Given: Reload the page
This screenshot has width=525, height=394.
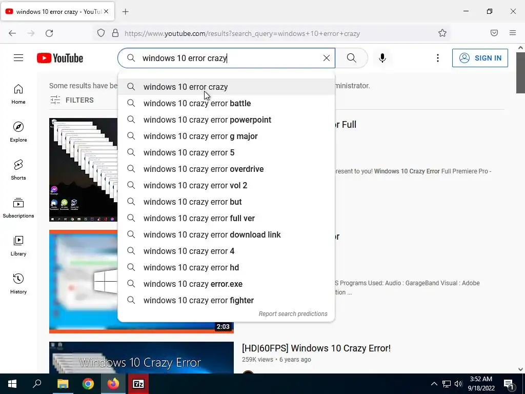Looking at the screenshot, I should 49,33.
